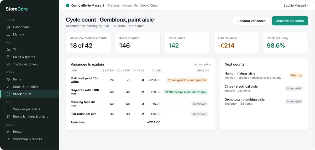Click 'To explain' tag for Masking tape
This screenshot has width=315, height=150.
coord(199,104)
